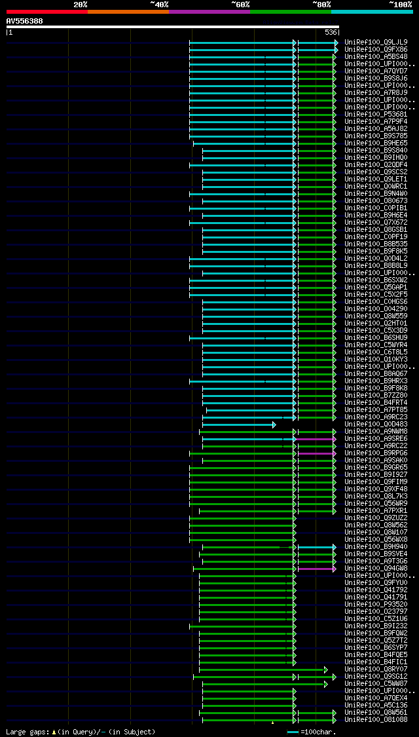Click UniRef100_Q9ZUZ2 hit

tap(376, 518)
